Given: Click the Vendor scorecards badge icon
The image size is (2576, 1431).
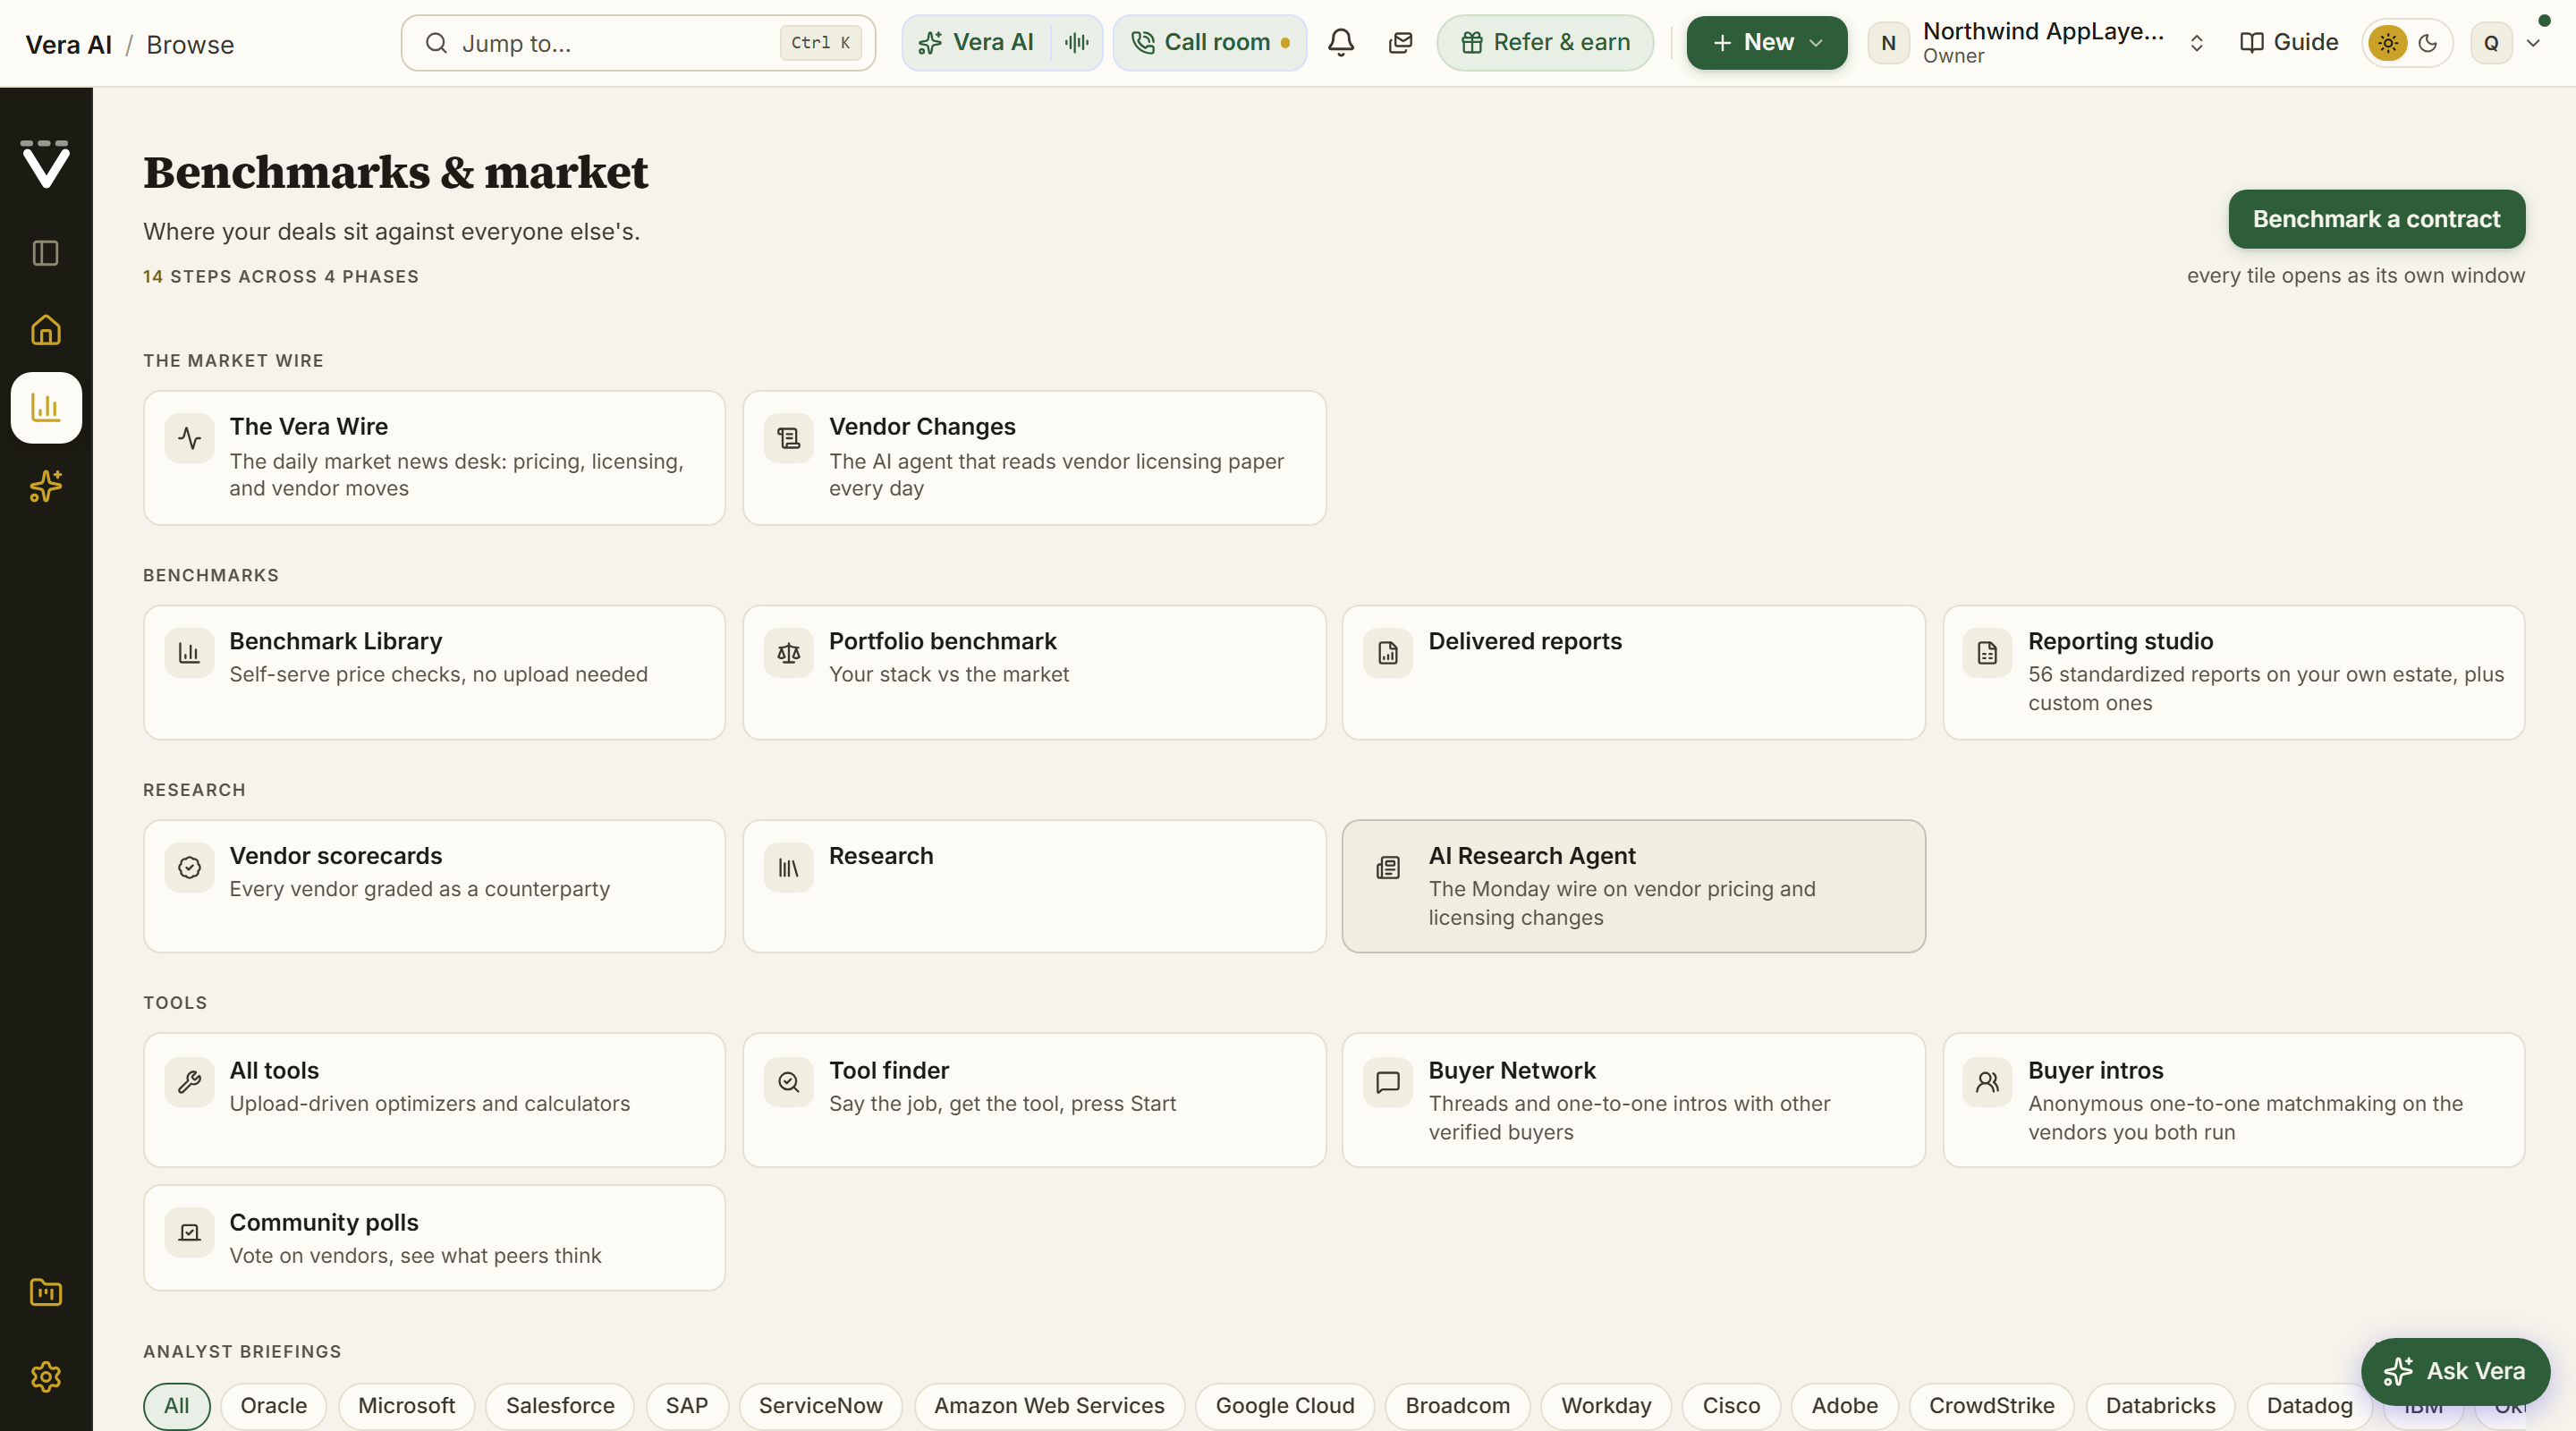Looking at the screenshot, I should point(189,867).
